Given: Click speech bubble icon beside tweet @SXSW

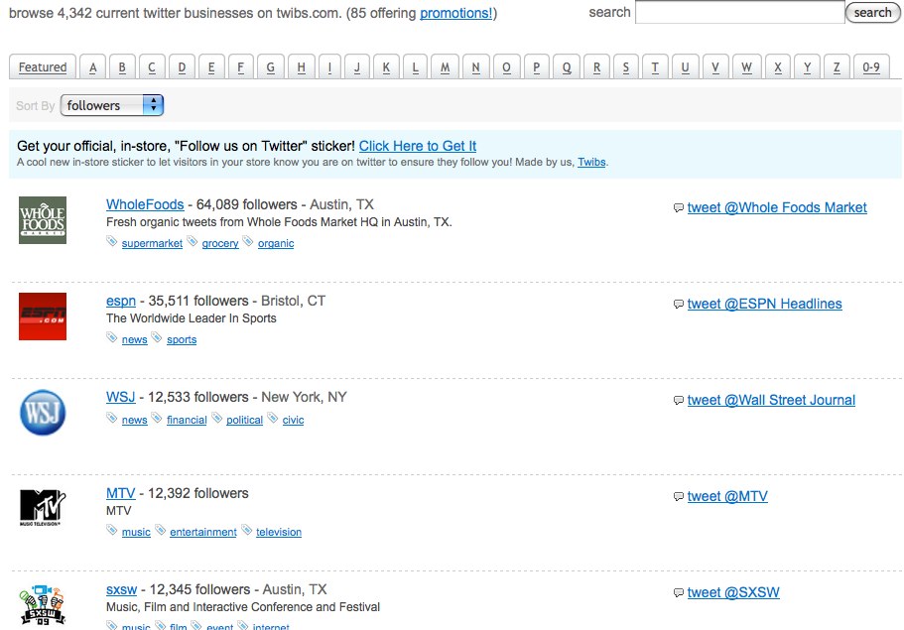Looking at the screenshot, I should [x=679, y=593].
